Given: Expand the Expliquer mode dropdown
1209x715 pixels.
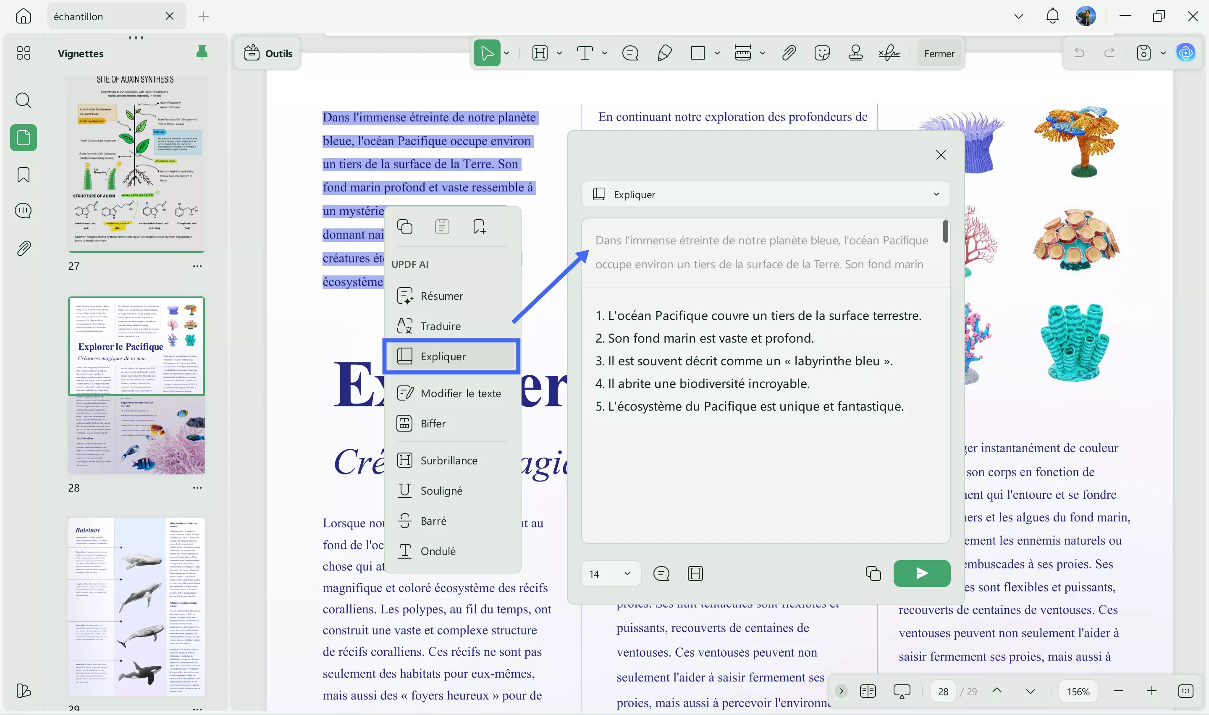Looking at the screenshot, I should click(935, 194).
